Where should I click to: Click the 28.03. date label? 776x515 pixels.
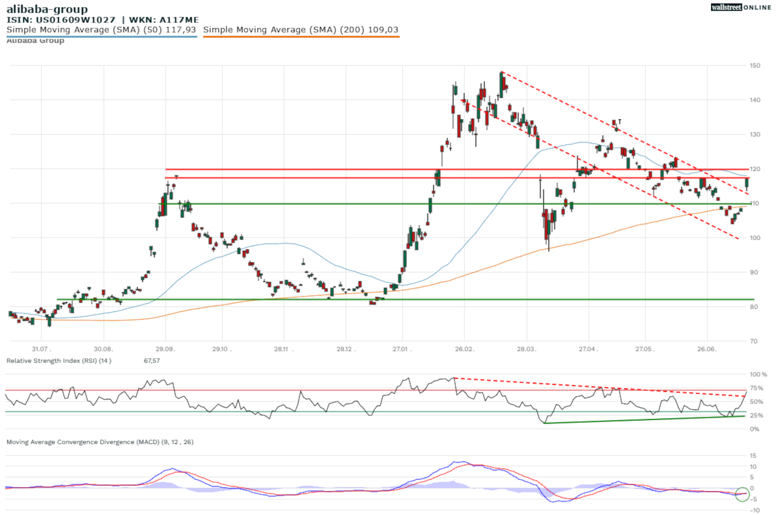526,350
